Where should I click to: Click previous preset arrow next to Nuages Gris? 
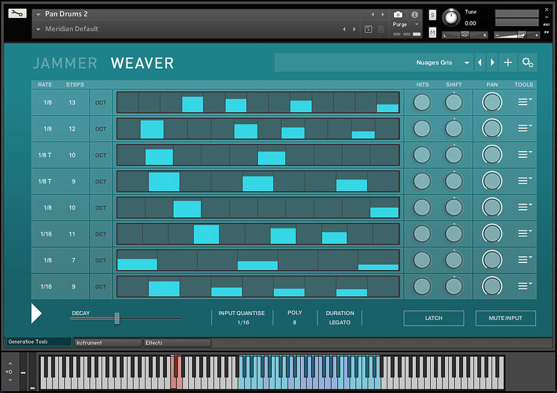480,63
